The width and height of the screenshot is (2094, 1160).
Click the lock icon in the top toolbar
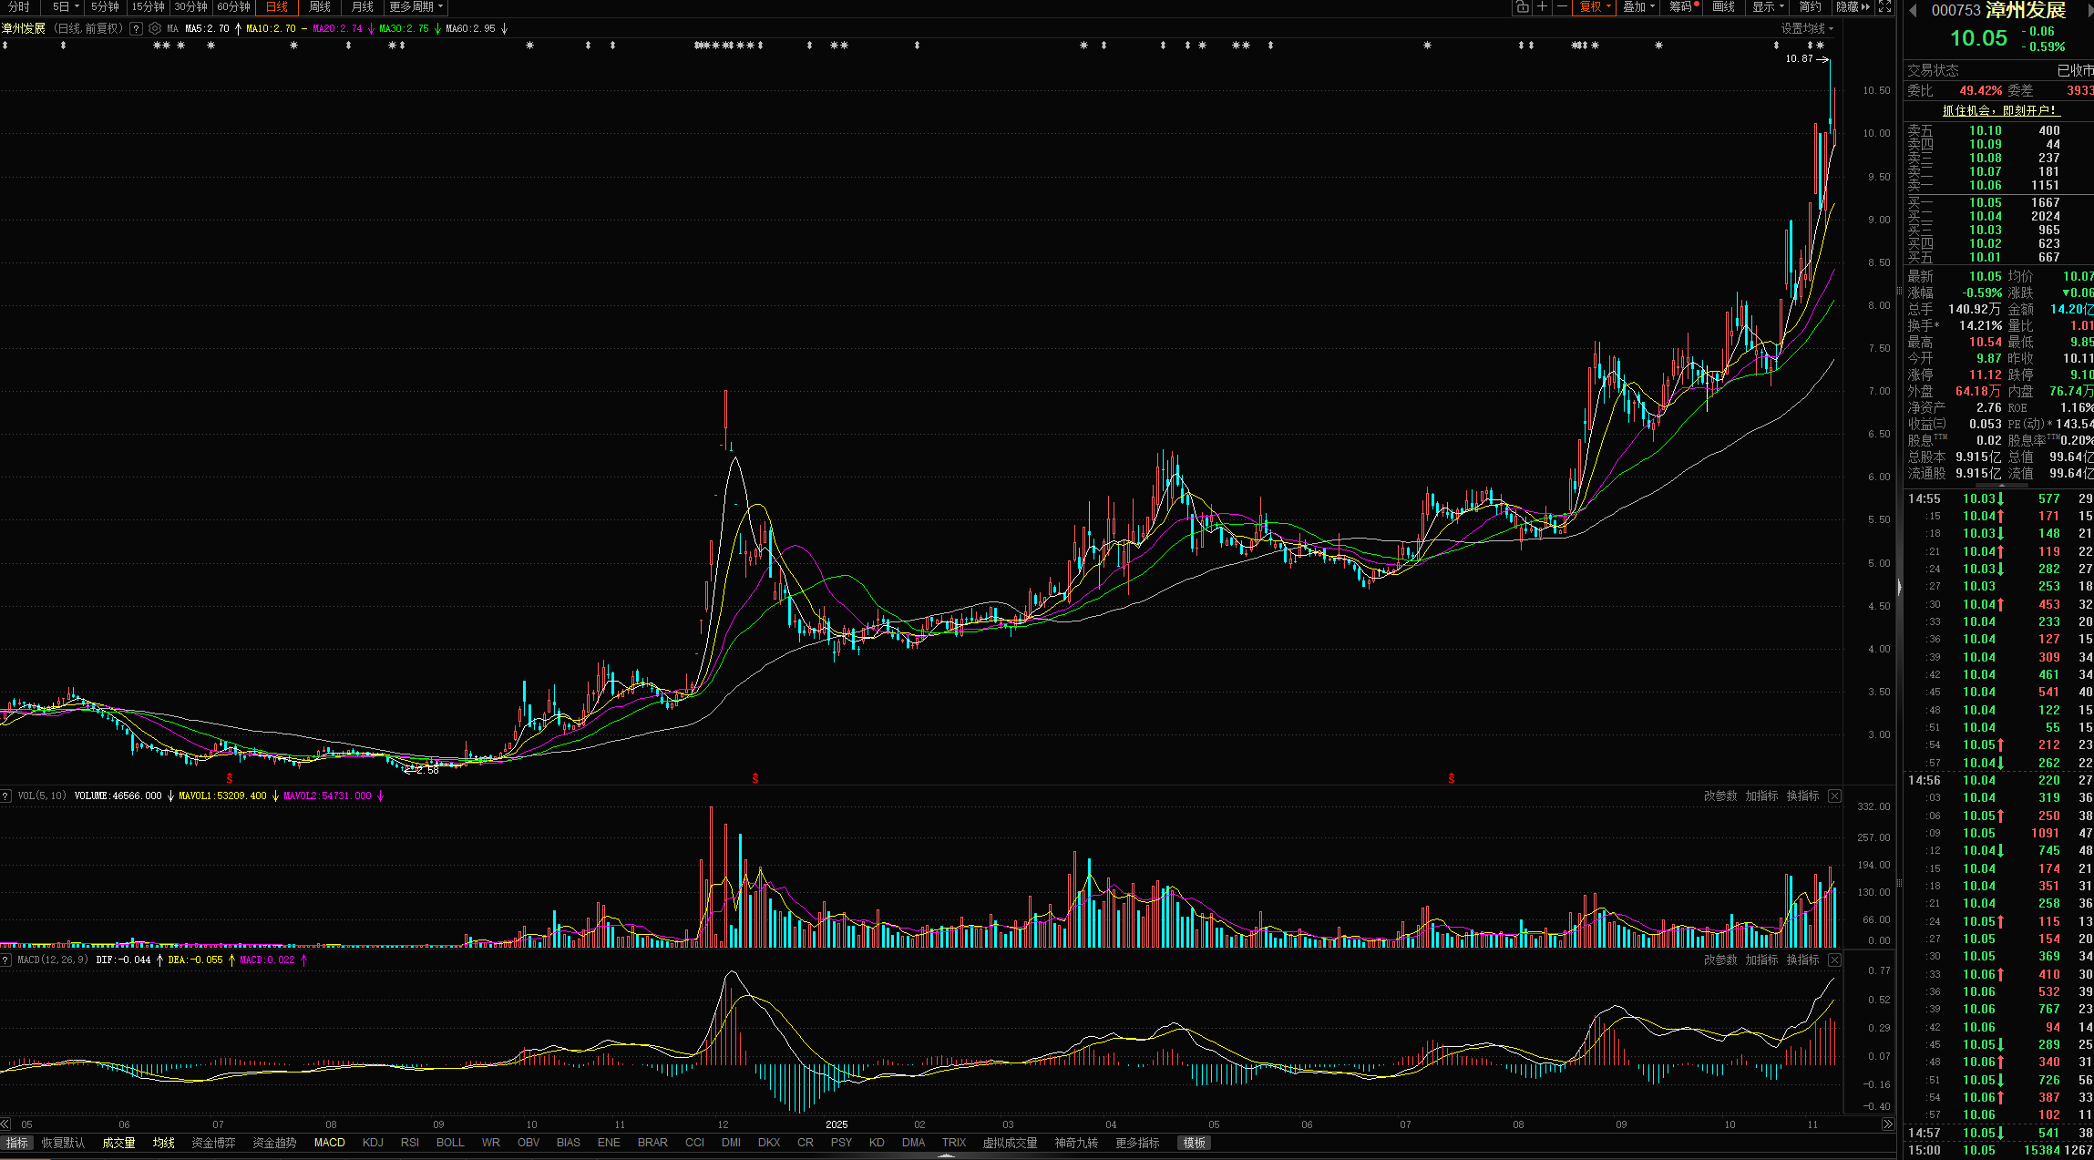pyautogui.click(x=1522, y=7)
